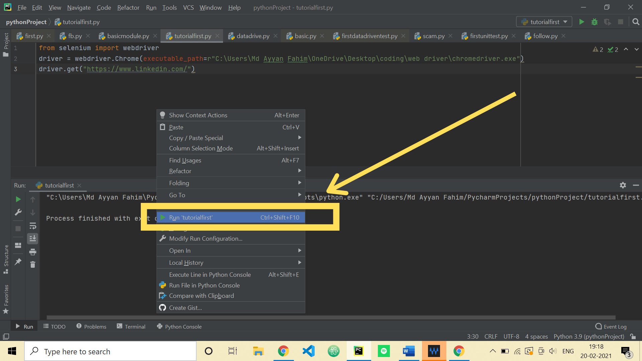Click the 'Type here to search' taskbar field
Screen dimensions: 642x361
tap(110, 351)
